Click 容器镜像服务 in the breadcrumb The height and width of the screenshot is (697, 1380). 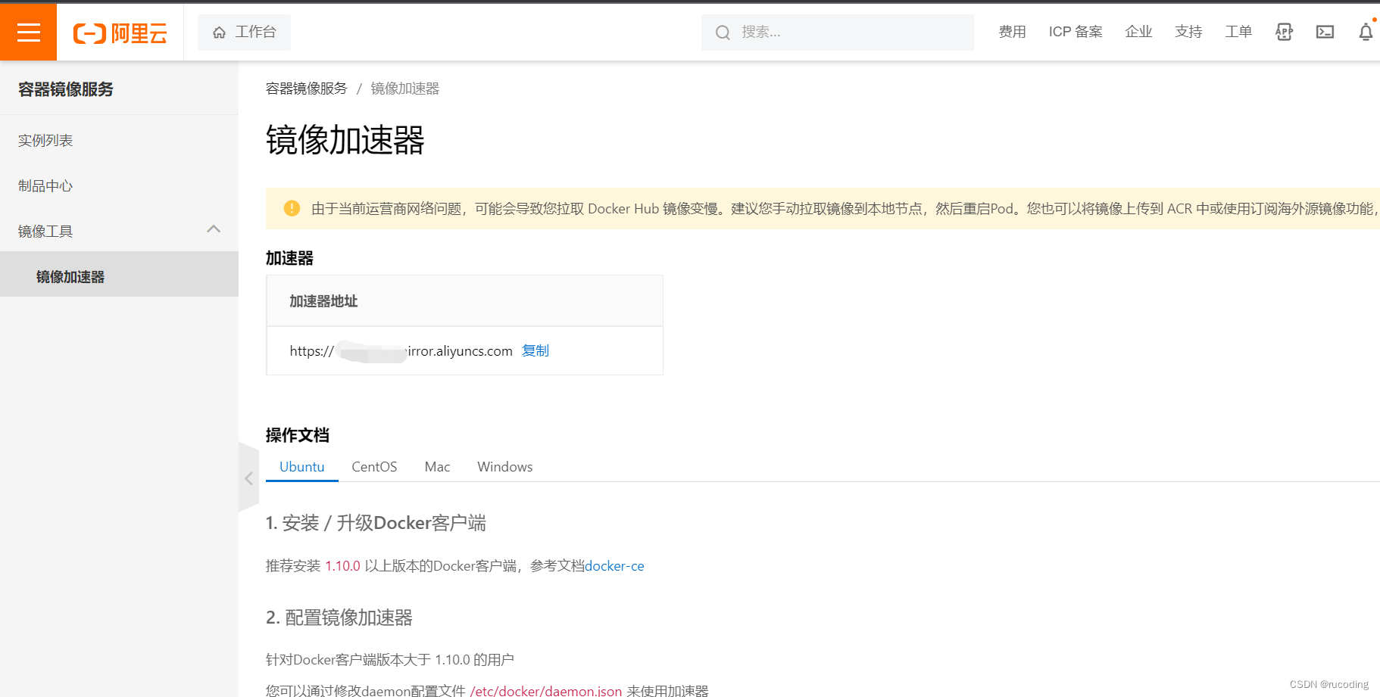[x=306, y=88]
